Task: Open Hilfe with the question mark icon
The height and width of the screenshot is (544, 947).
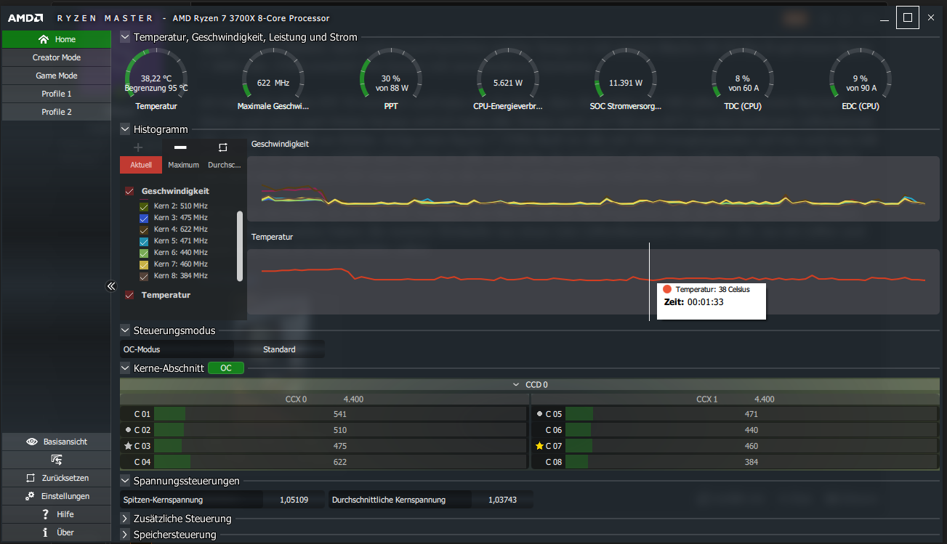Action: (45, 514)
